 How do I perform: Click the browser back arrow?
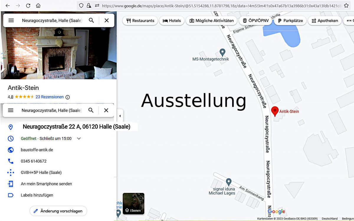tap(8, 6)
